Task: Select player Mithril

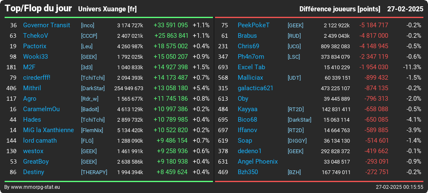Action: point(32,88)
